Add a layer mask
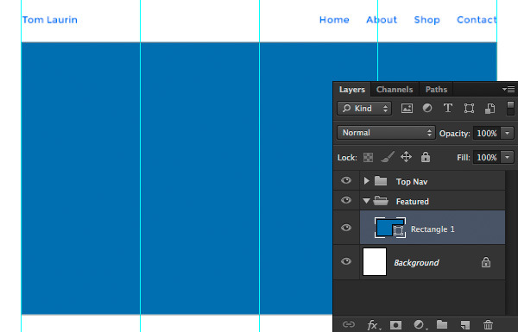518x332 pixels. click(395, 325)
